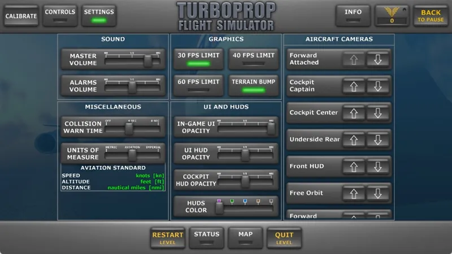Move Front HUD camera up
This screenshot has height=254, width=452.
tap(354, 167)
